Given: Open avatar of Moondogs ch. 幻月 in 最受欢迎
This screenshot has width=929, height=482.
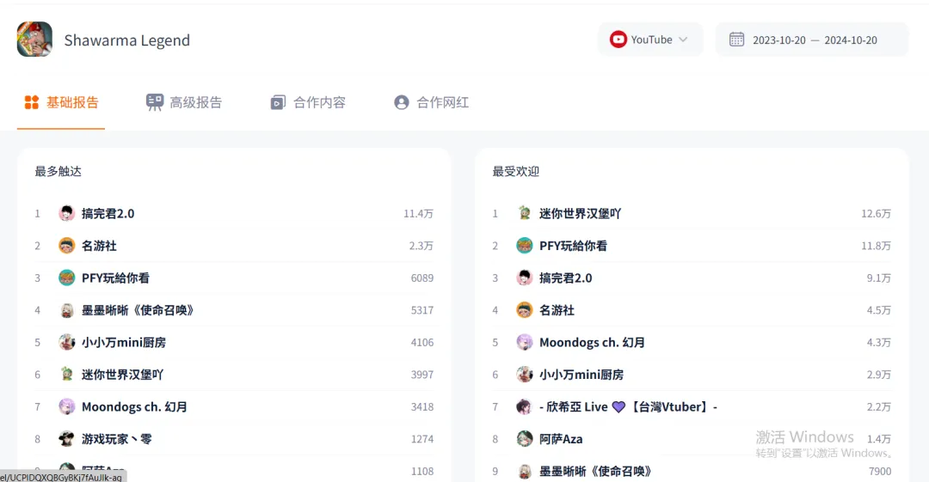Looking at the screenshot, I should point(525,342).
